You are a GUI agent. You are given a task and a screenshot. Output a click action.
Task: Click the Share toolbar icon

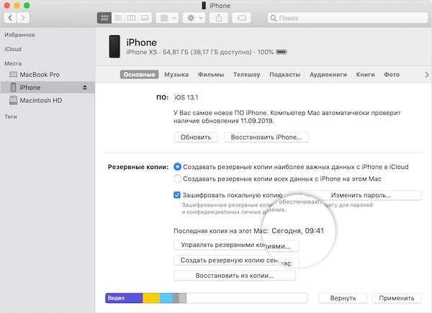[219, 18]
